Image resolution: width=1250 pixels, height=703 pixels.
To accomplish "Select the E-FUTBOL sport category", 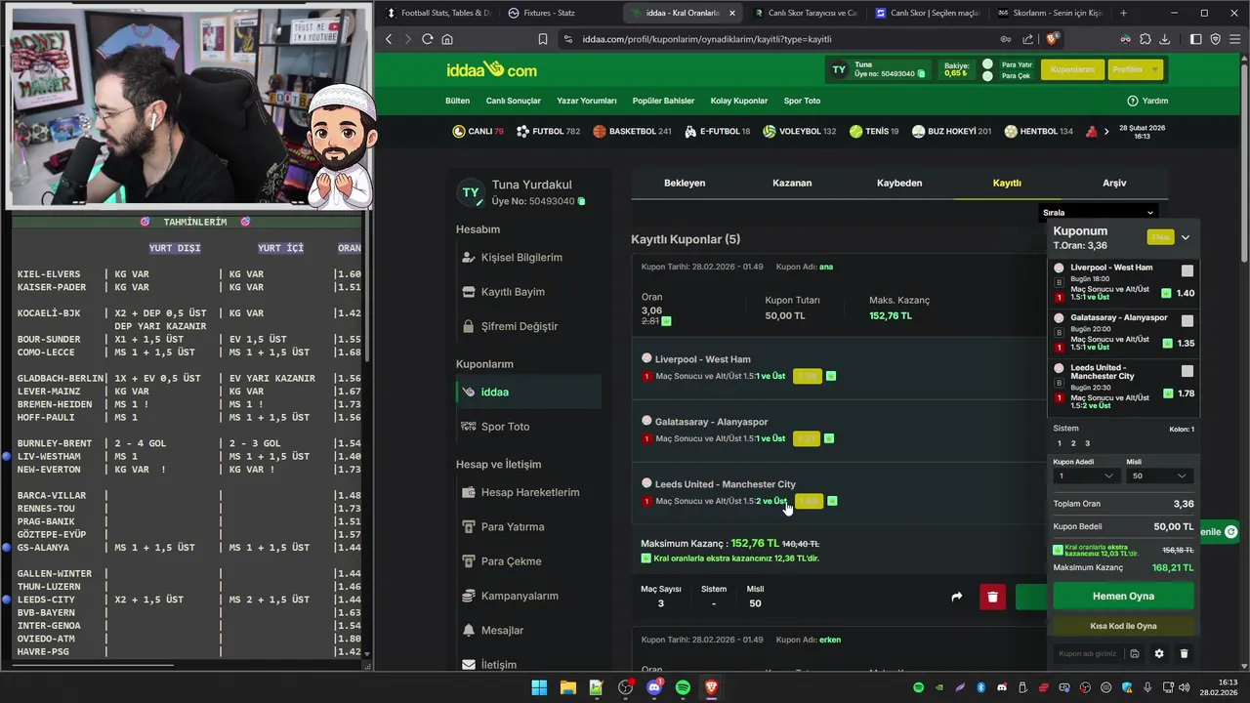I will click(718, 131).
